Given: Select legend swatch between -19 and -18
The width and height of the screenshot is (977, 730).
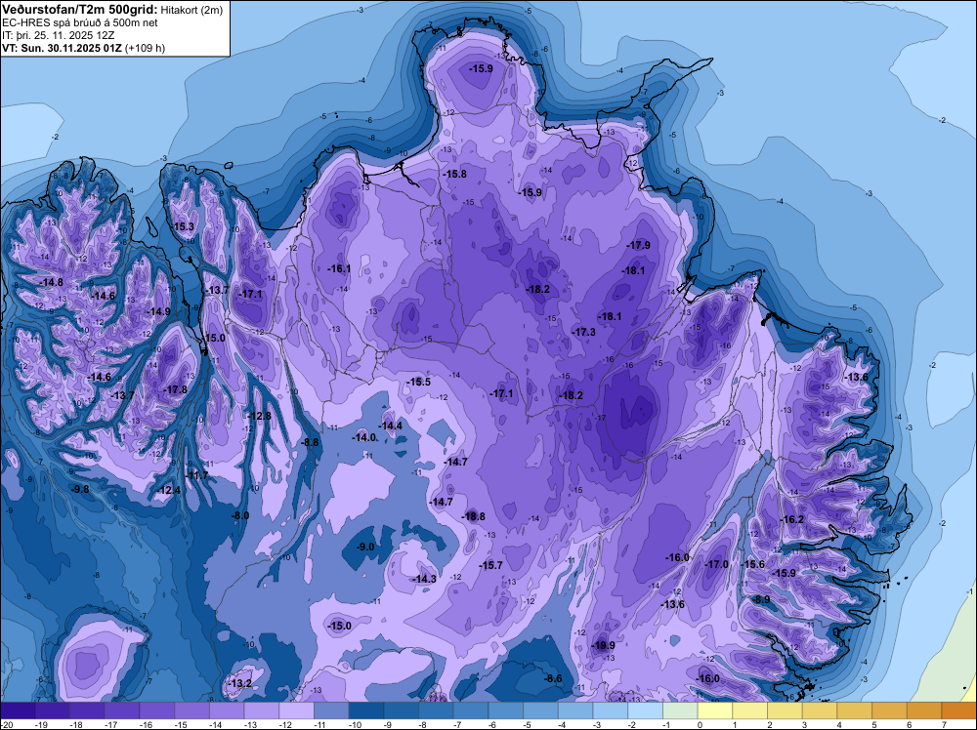Looking at the screenshot, I should click(x=53, y=710).
